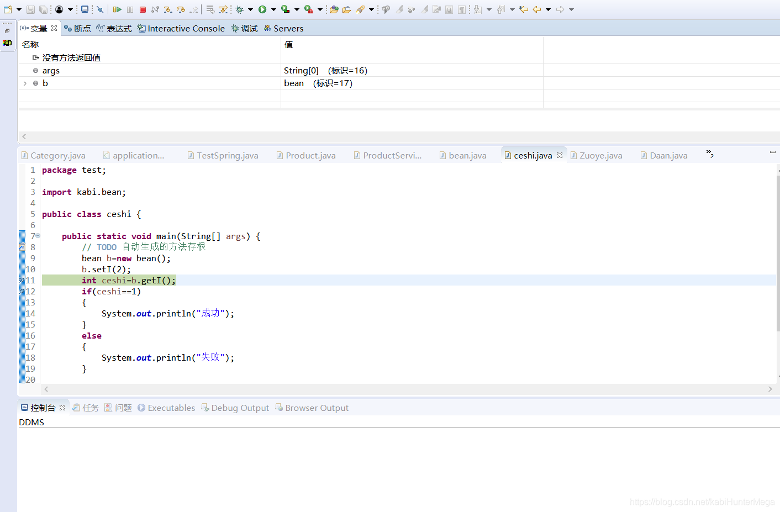Switch to the 问题 (Problems) tab
780x512 pixels.
118,408
